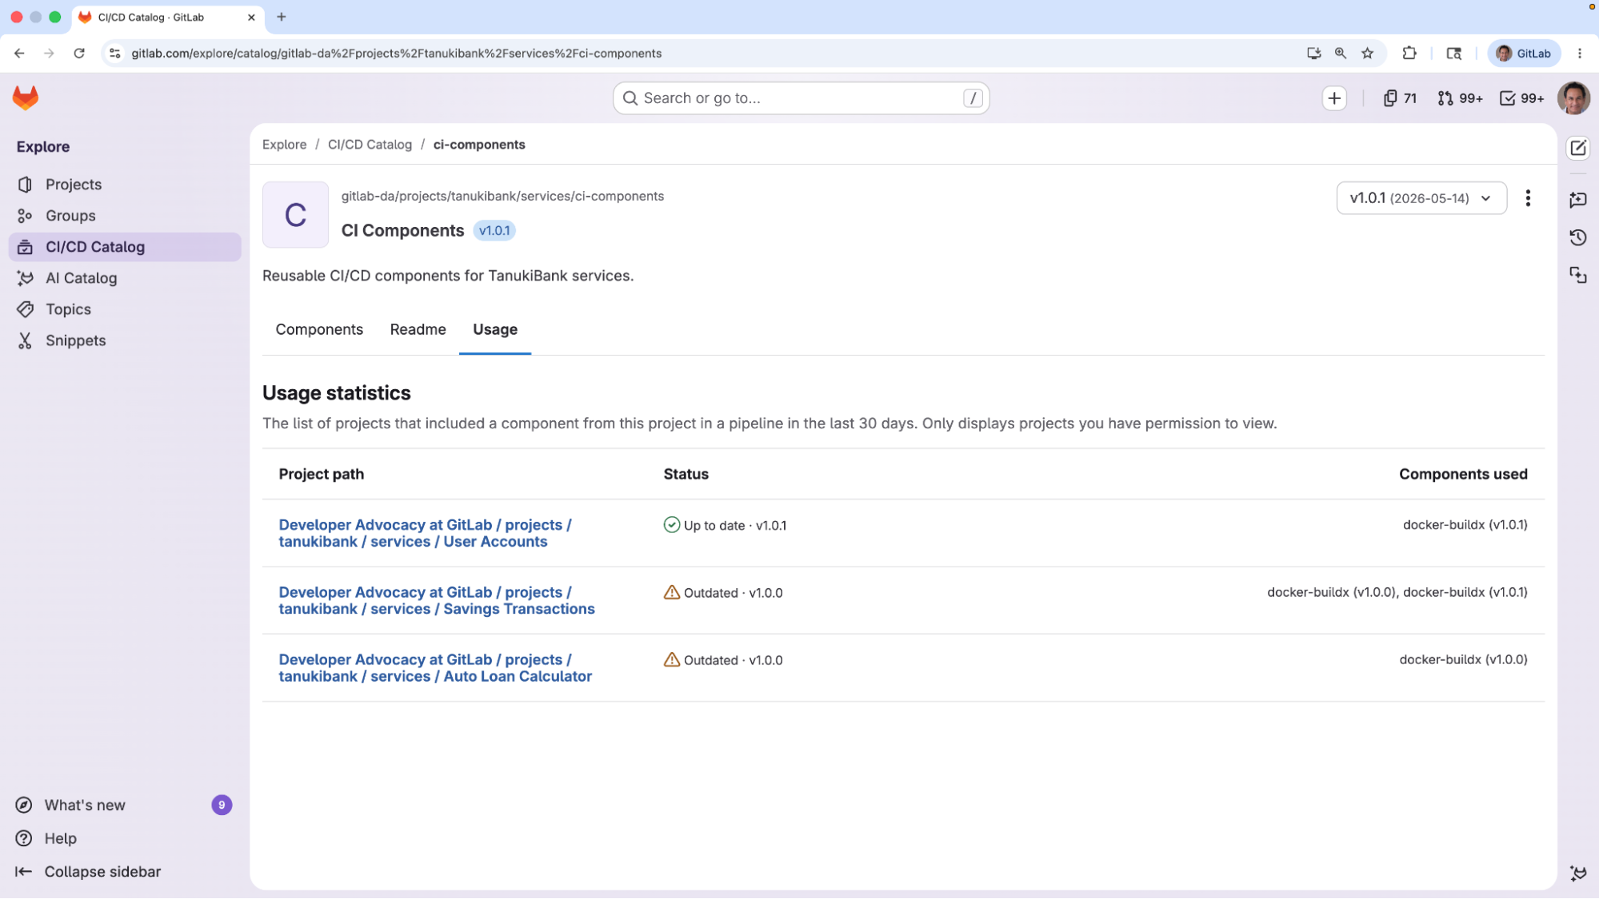Close the CI/CD Catalog browser tab
The image size is (1599, 899).
(x=251, y=17)
